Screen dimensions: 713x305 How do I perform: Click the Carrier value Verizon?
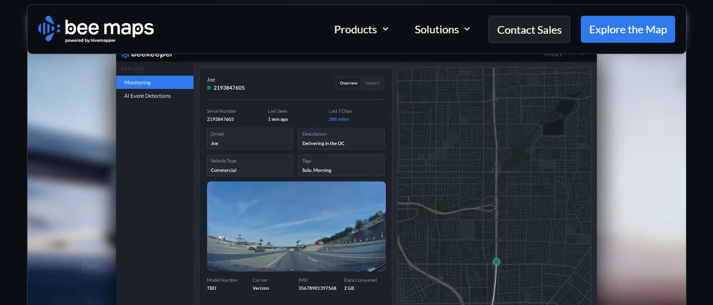click(x=261, y=288)
